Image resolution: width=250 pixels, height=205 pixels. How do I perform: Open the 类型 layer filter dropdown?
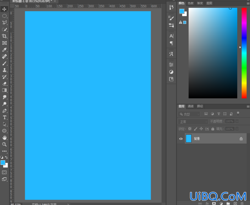click(x=189, y=114)
